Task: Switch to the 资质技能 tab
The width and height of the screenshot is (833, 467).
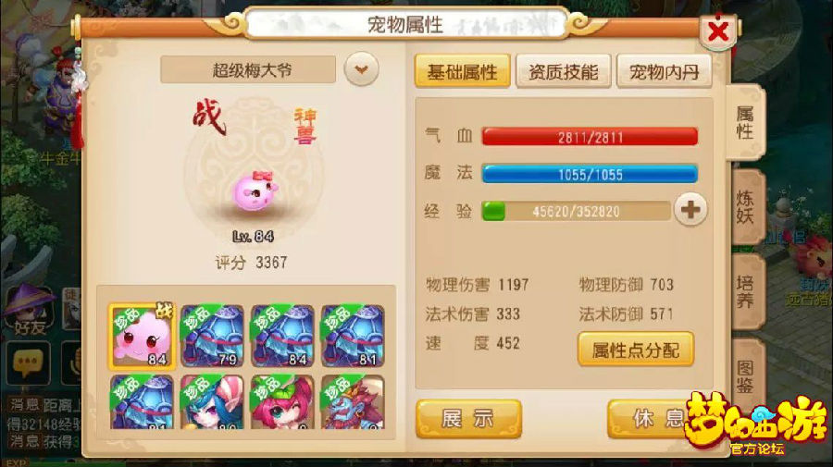Action: click(x=563, y=71)
